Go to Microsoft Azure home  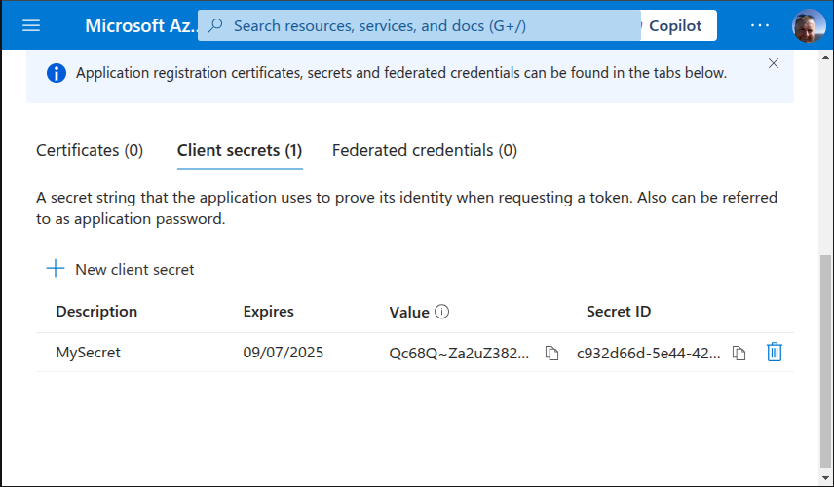pyautogui.click(x=141, y=25)
